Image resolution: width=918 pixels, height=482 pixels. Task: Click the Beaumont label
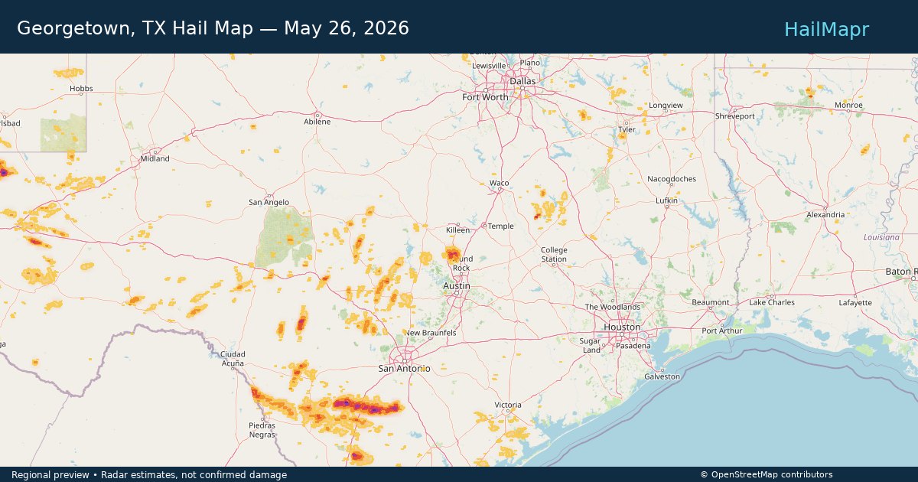click(x=711, y=302)
